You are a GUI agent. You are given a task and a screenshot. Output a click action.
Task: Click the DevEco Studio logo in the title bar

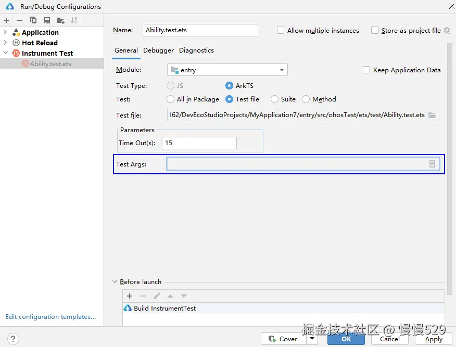(x=9, y=6)
